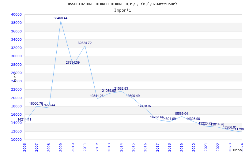Screen dimensions: 245x153
Task: Click the 2022 year axis label
Action: pyautogui.click(x=218, y=147)
